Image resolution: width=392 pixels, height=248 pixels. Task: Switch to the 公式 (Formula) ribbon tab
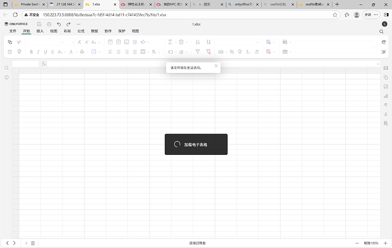coord(80,31)
